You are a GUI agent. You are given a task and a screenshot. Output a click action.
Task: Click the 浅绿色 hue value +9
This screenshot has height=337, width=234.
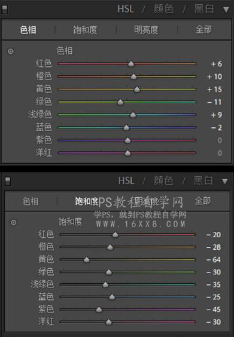[x=217, y=115]
